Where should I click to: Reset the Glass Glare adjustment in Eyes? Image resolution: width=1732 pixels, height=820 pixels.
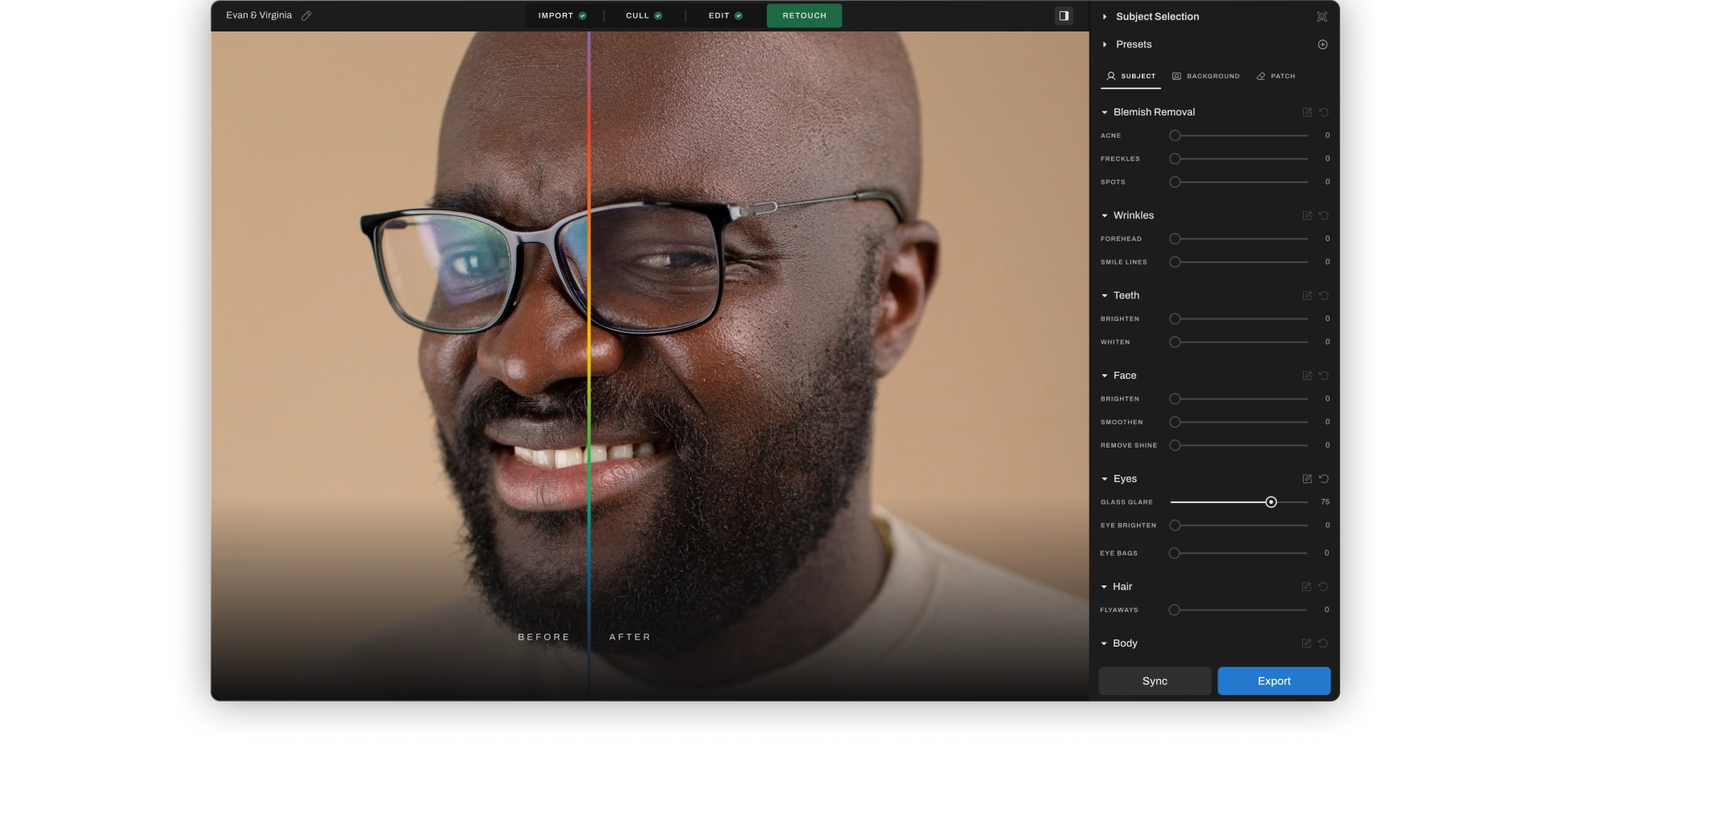pyautogui.click(x=1323, y=478)
